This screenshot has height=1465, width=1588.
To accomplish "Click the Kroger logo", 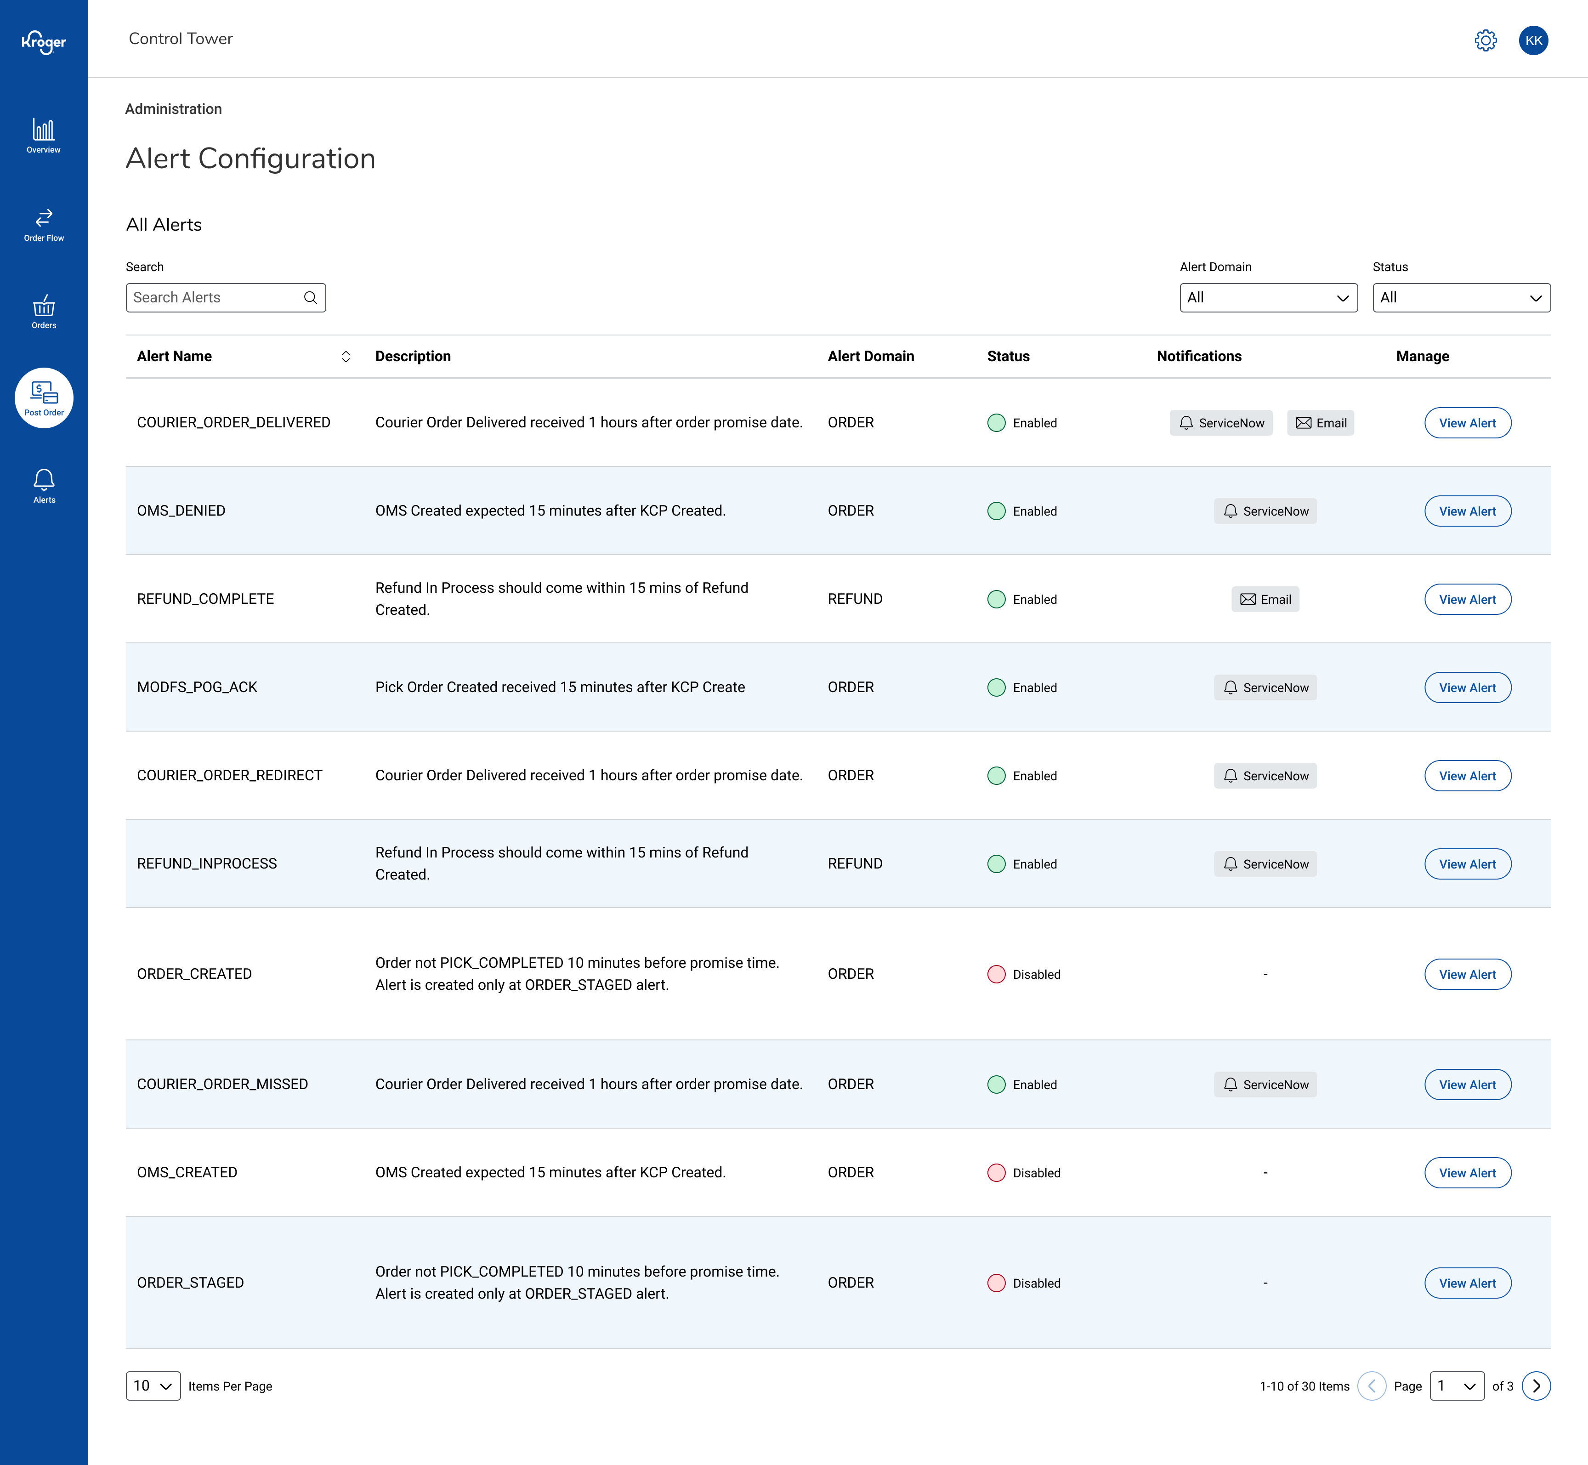I will pyautogui.click(x=44, y=41).
